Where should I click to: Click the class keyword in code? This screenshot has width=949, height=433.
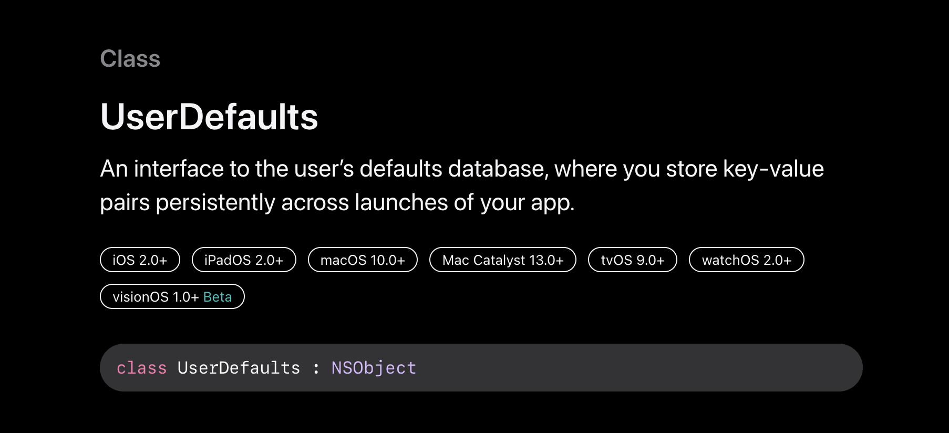click(141, 368)
